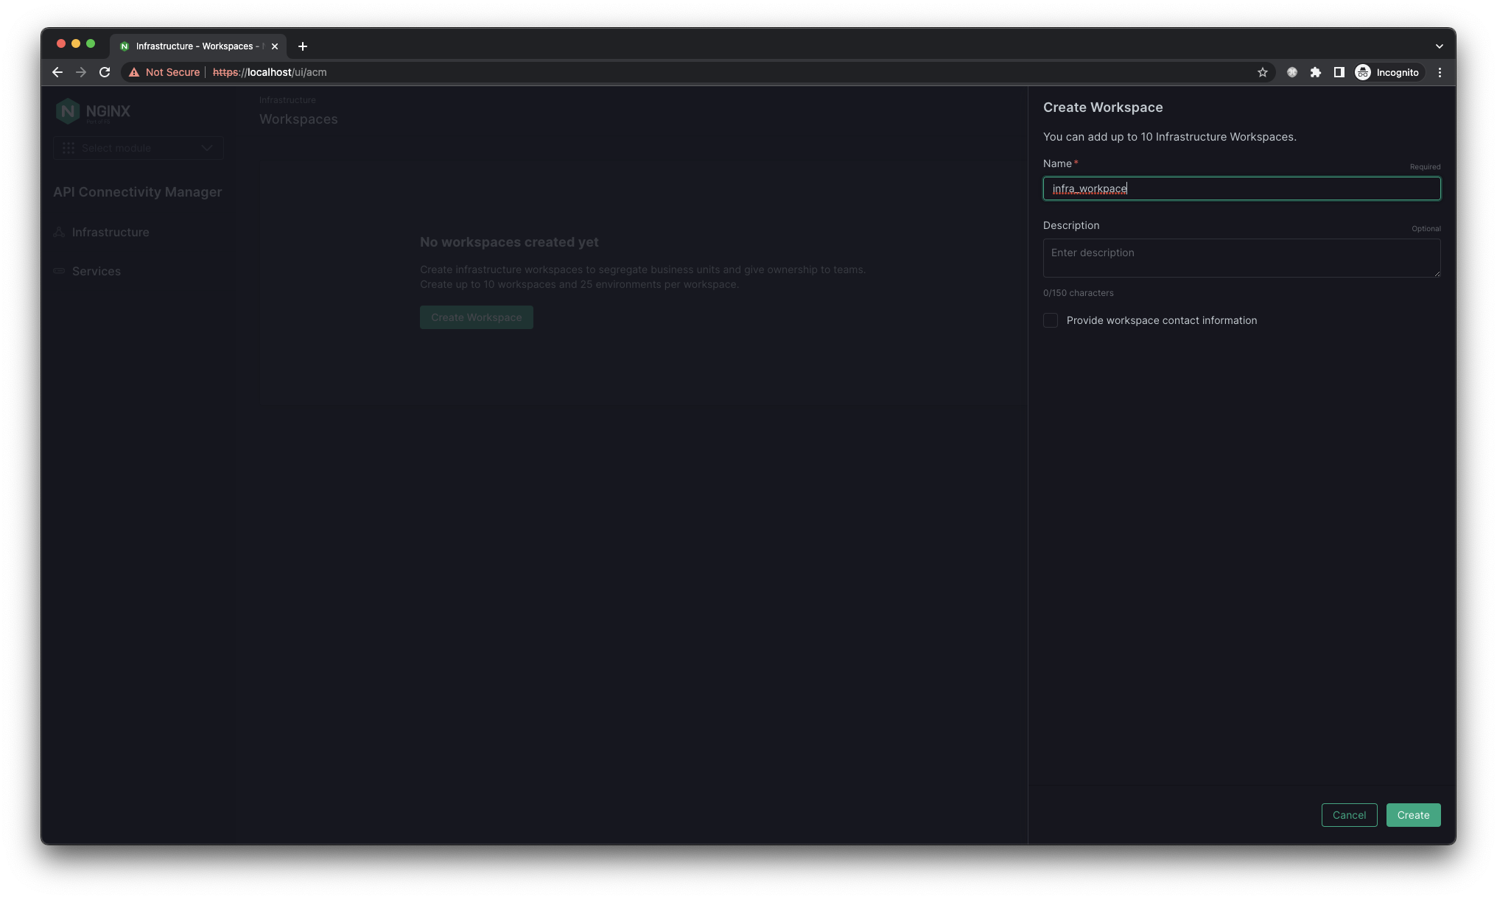Click the browser back arrow
The height and width of the screenshot is (899, 1497).
pyautogui.click(x=57, y=72)
